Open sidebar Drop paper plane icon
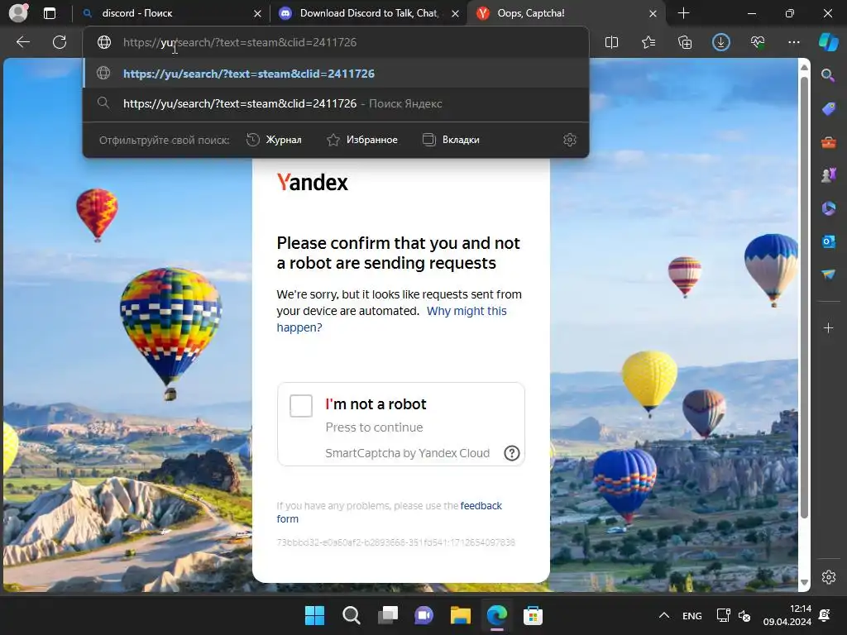Image resolution: width=847 pixels, height=635 pixels. coord(828,275)
